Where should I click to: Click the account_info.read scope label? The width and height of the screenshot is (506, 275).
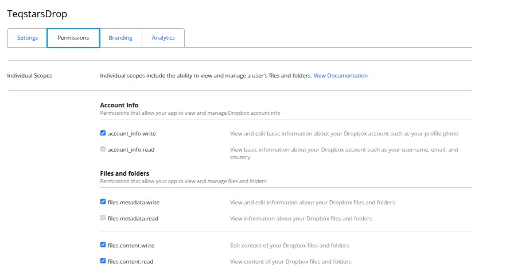131,150
